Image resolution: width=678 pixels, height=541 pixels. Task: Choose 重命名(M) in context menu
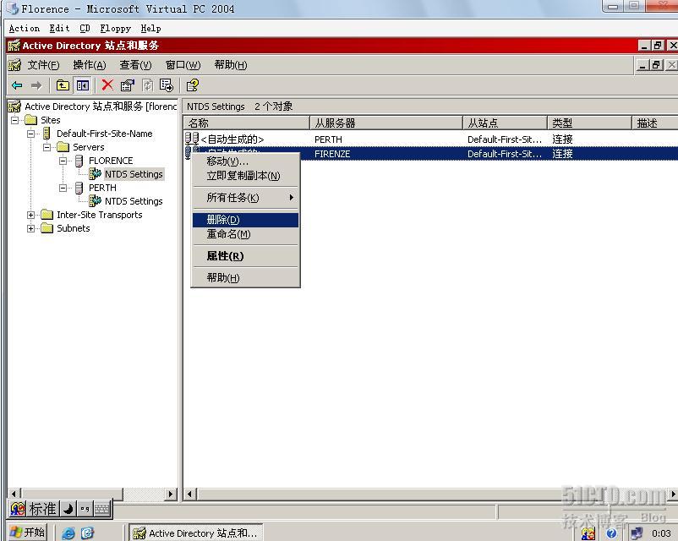[246, 234]
